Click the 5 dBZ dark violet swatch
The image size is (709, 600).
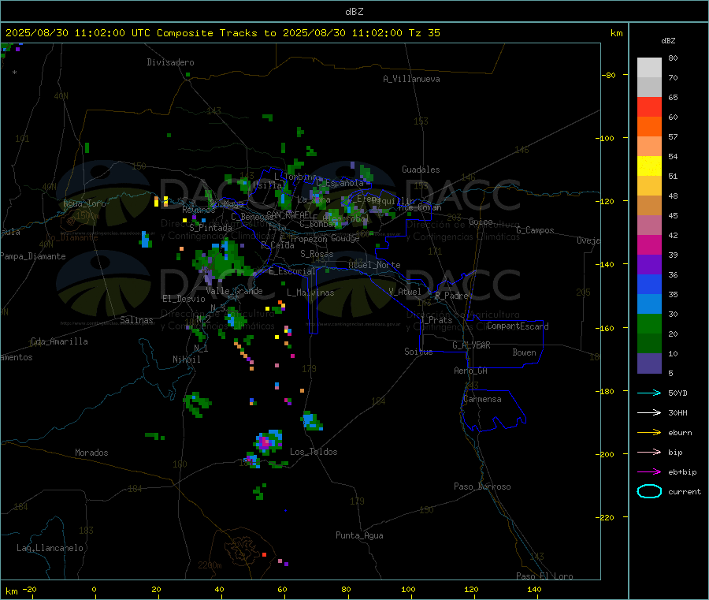649,363
